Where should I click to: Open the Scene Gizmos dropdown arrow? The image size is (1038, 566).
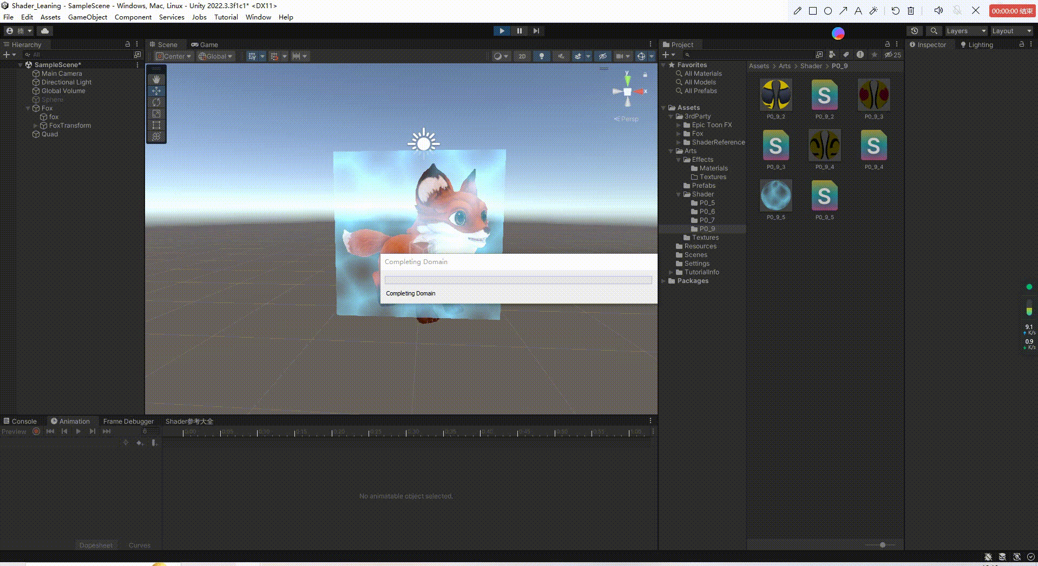[x=652, y=56]
